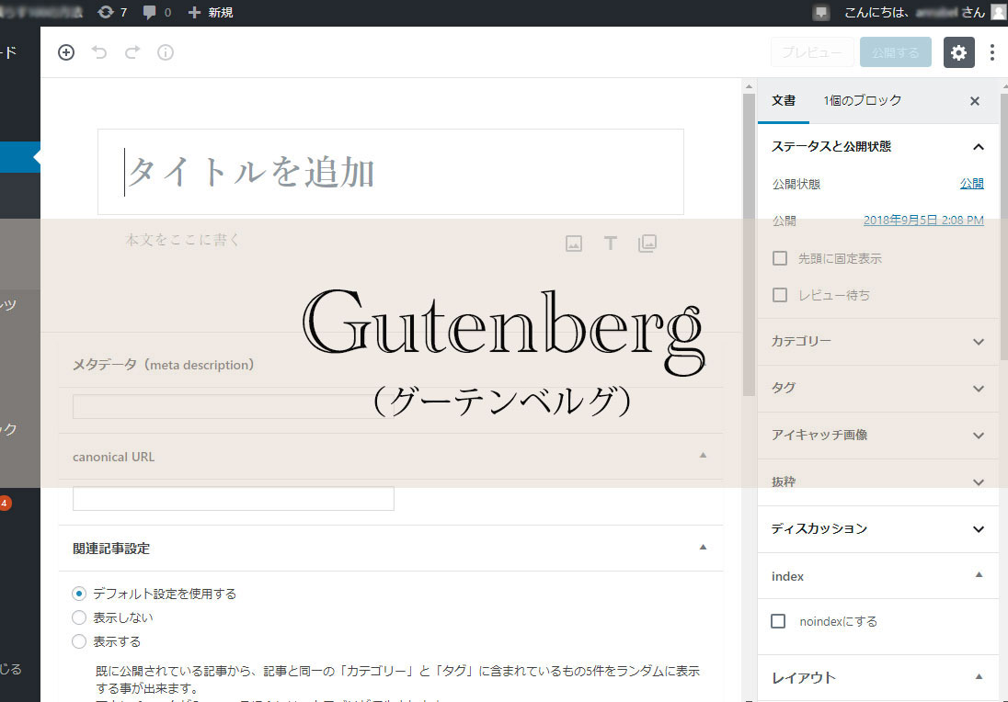Collapse the index meta box

[979, 575]
